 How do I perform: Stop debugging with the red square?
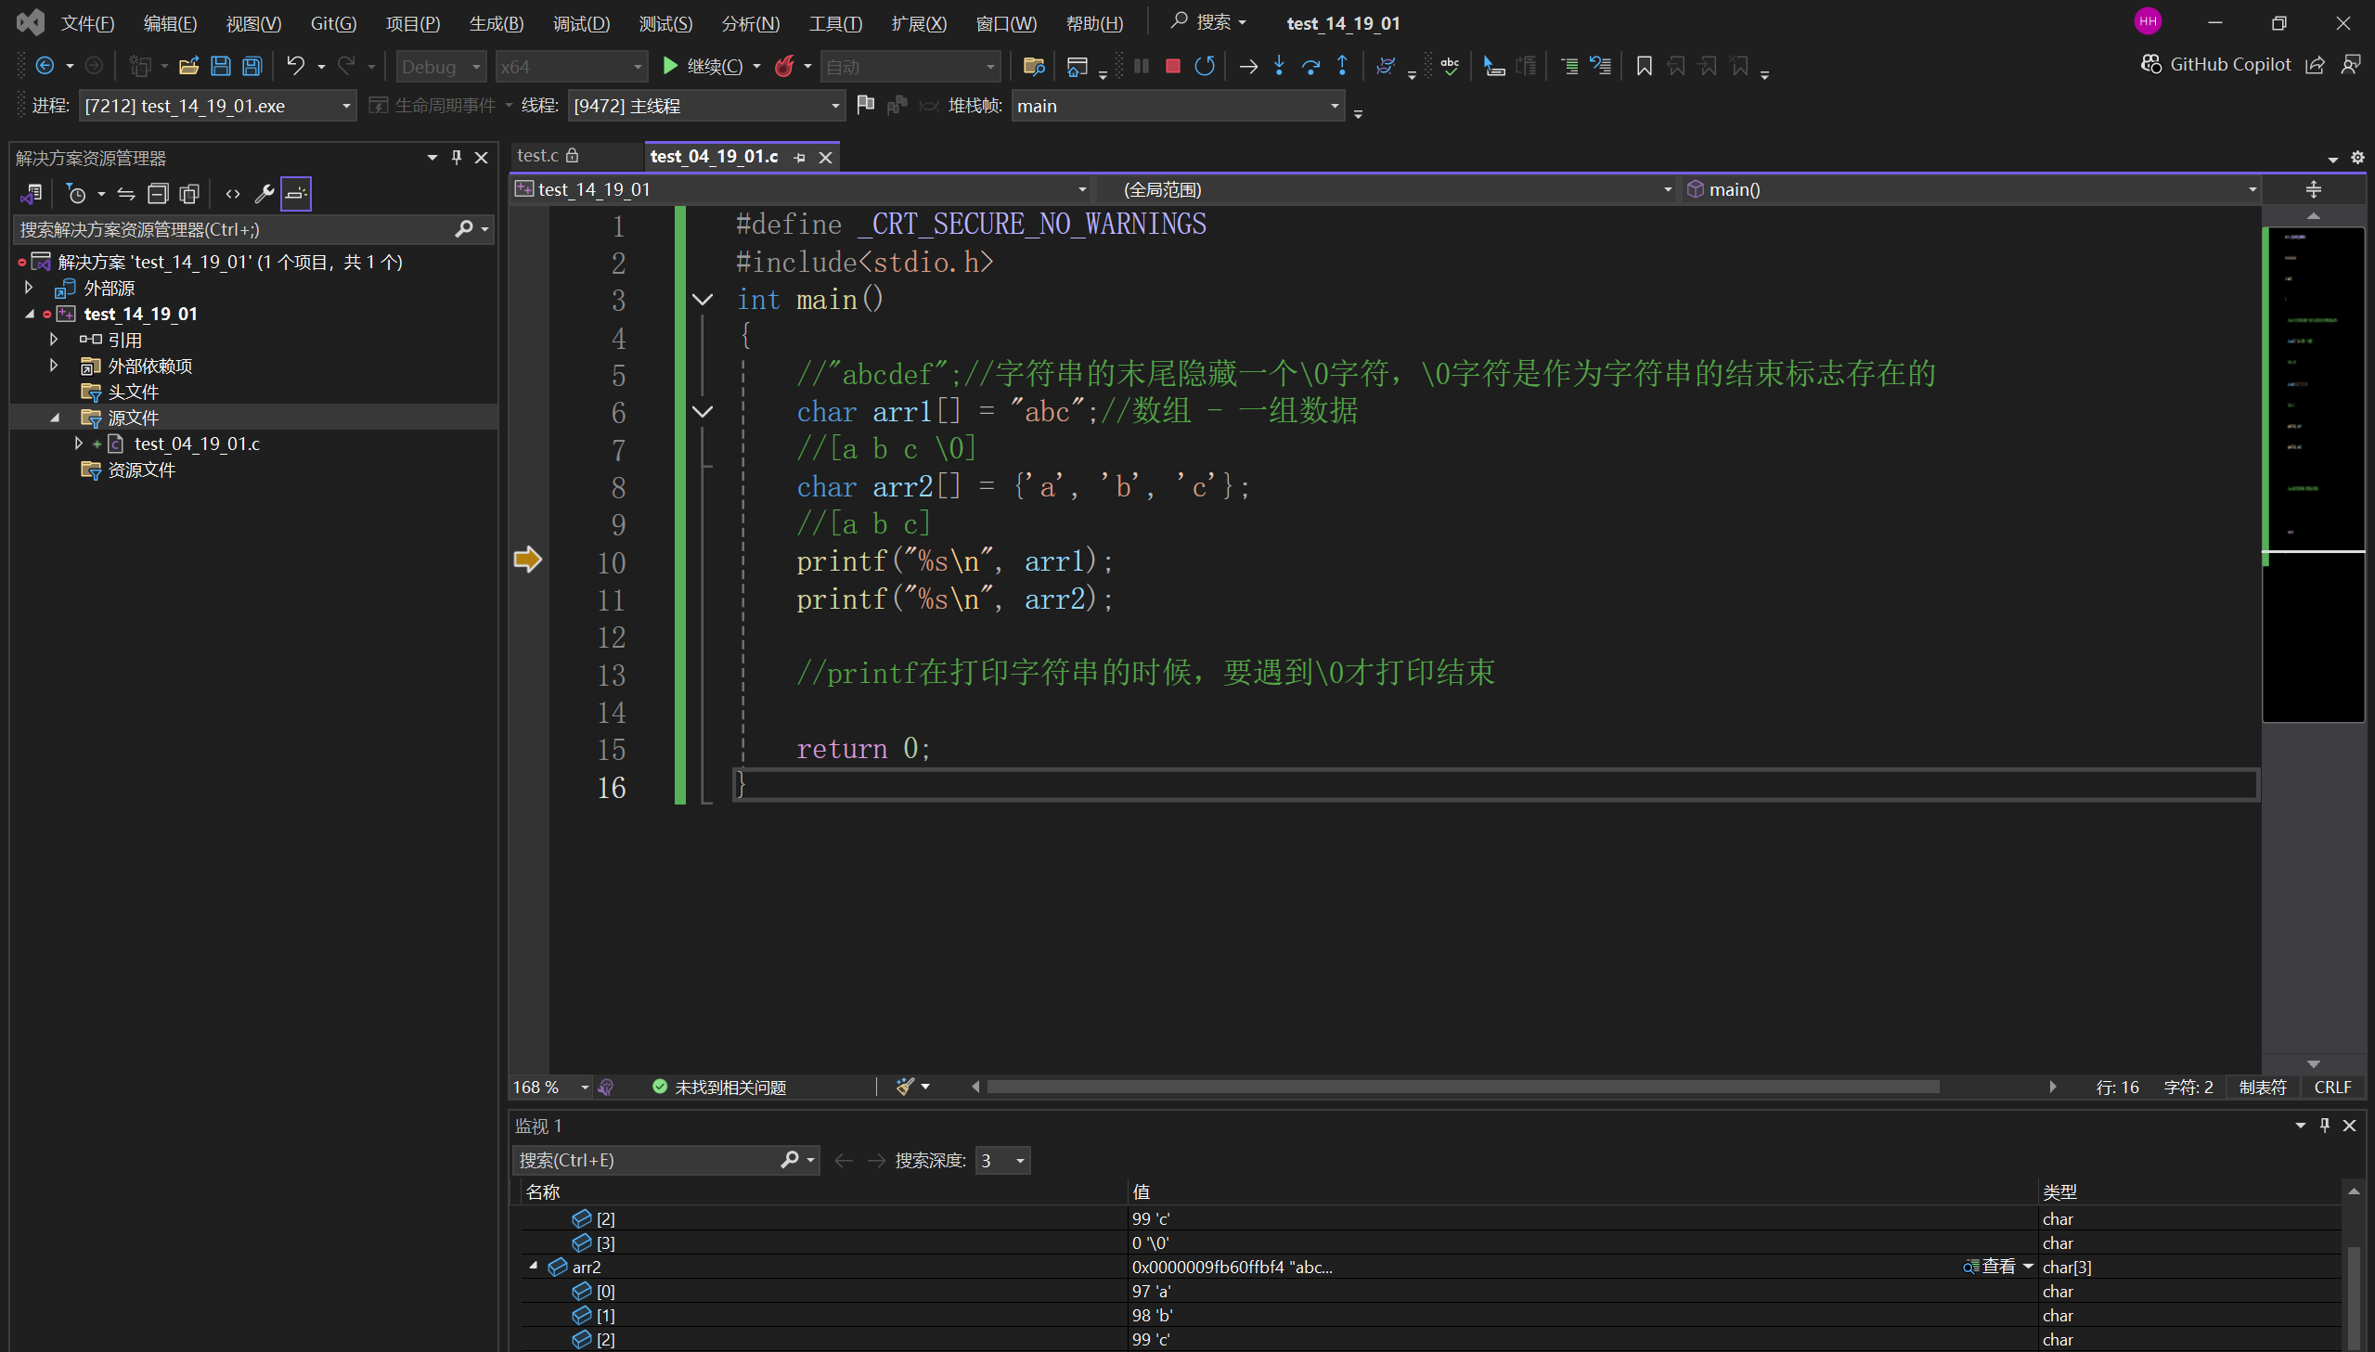[1172, 66]
